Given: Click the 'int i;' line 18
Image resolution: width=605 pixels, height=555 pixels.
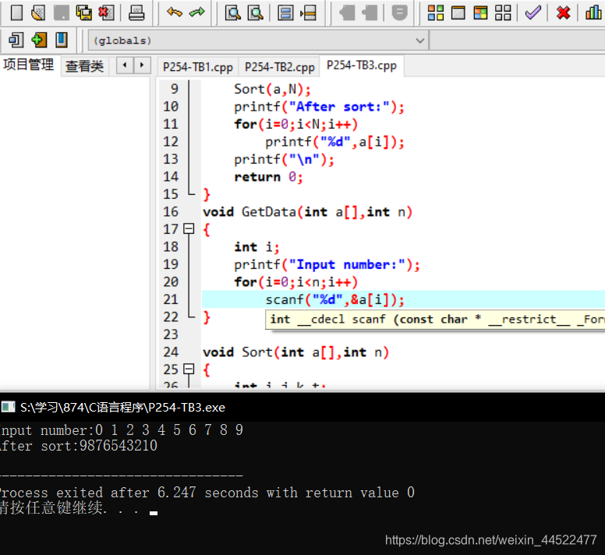Looking at the screenshot, I should [x=257, y=247].
